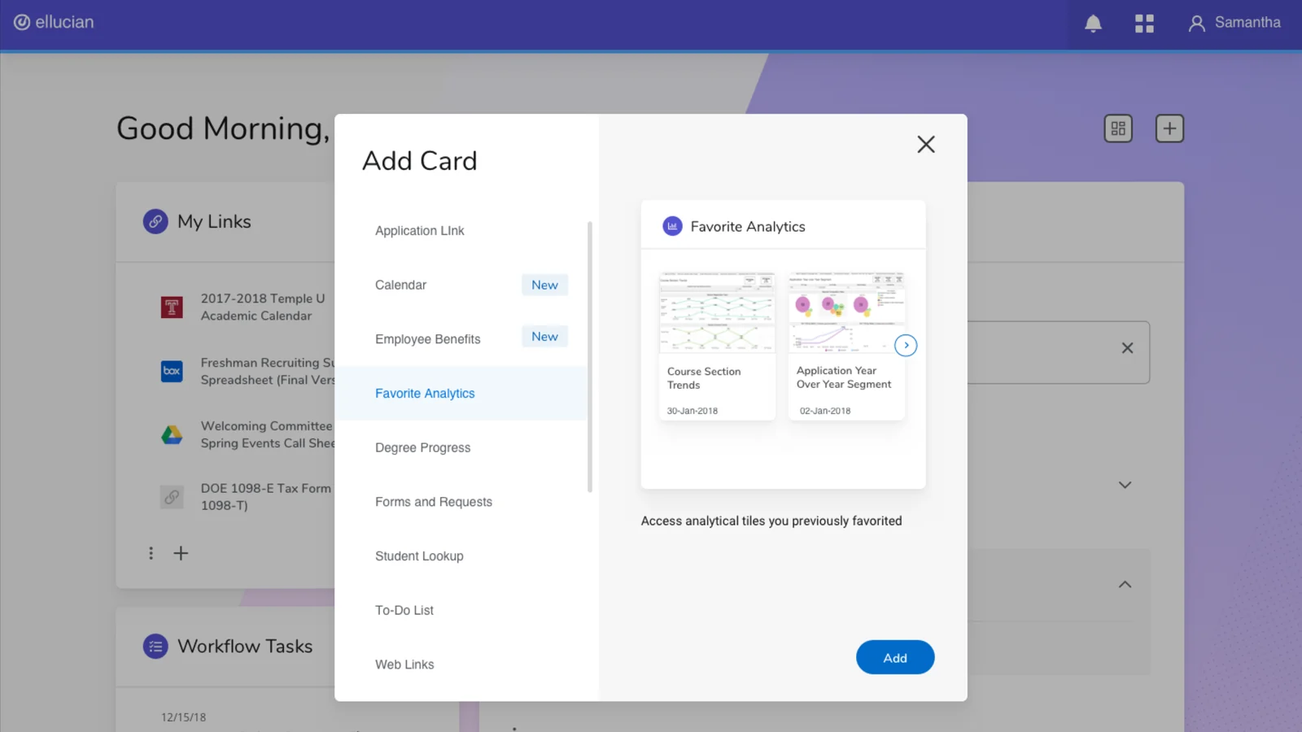
Task: Click the card list scrollbar
Action: (x=590, y=356)
